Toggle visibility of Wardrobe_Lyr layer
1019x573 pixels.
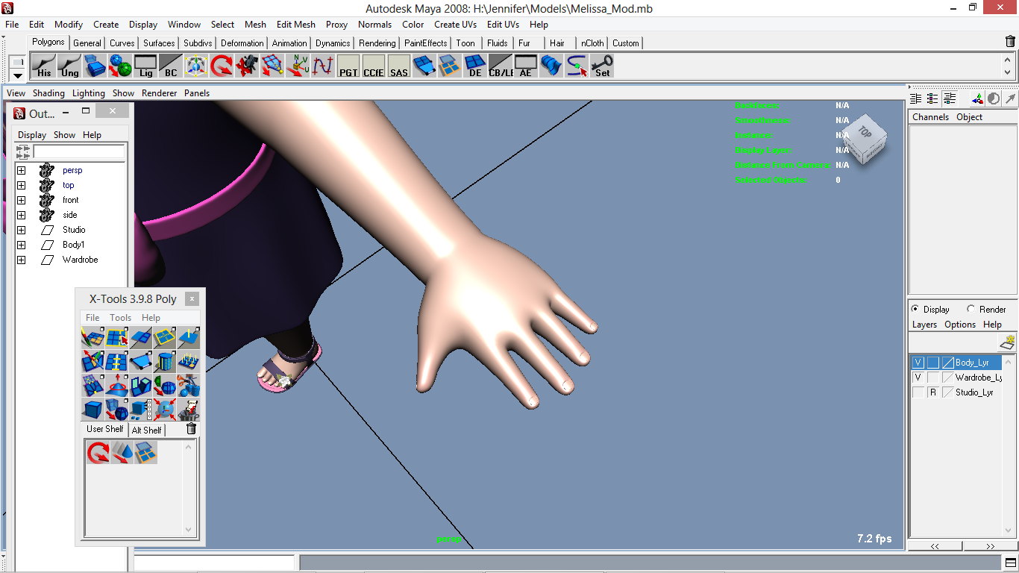[918, 378]
